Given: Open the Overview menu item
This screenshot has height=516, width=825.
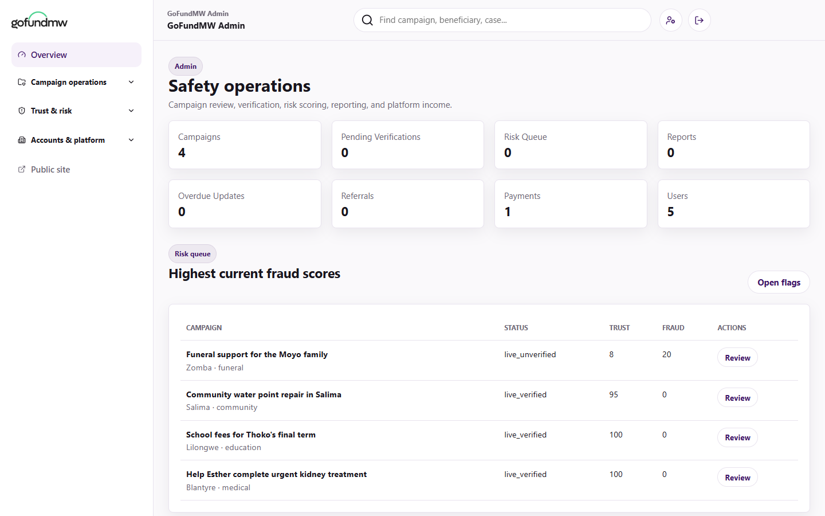Looking at the screenshot, I should [x=76, y=55].
